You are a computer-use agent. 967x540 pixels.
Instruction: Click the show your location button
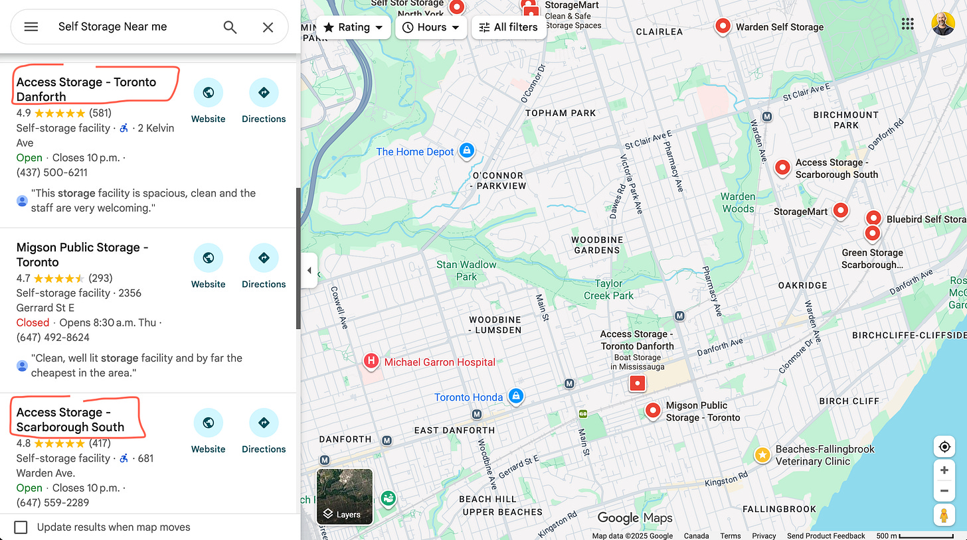[x=944, y=447]
